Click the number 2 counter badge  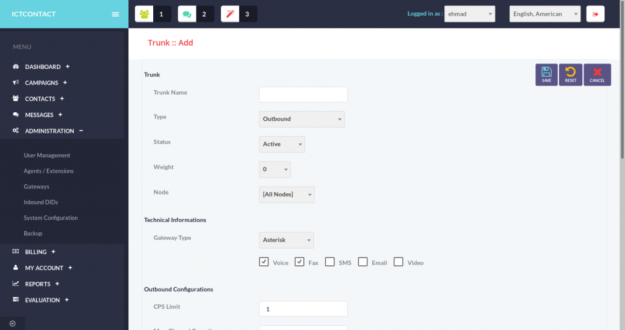(x=204, y=14)
